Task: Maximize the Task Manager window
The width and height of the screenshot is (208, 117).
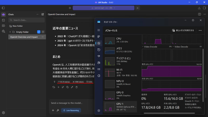Action: tap(193, 20)
